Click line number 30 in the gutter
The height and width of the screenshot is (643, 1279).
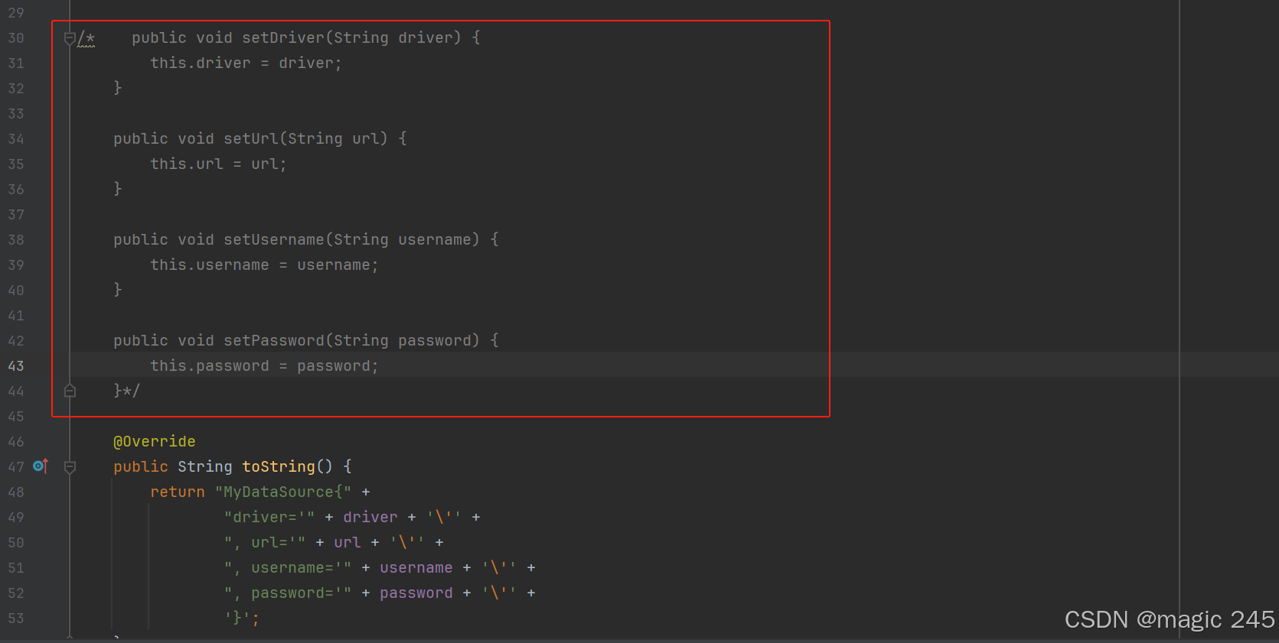(x=16, y=38)
